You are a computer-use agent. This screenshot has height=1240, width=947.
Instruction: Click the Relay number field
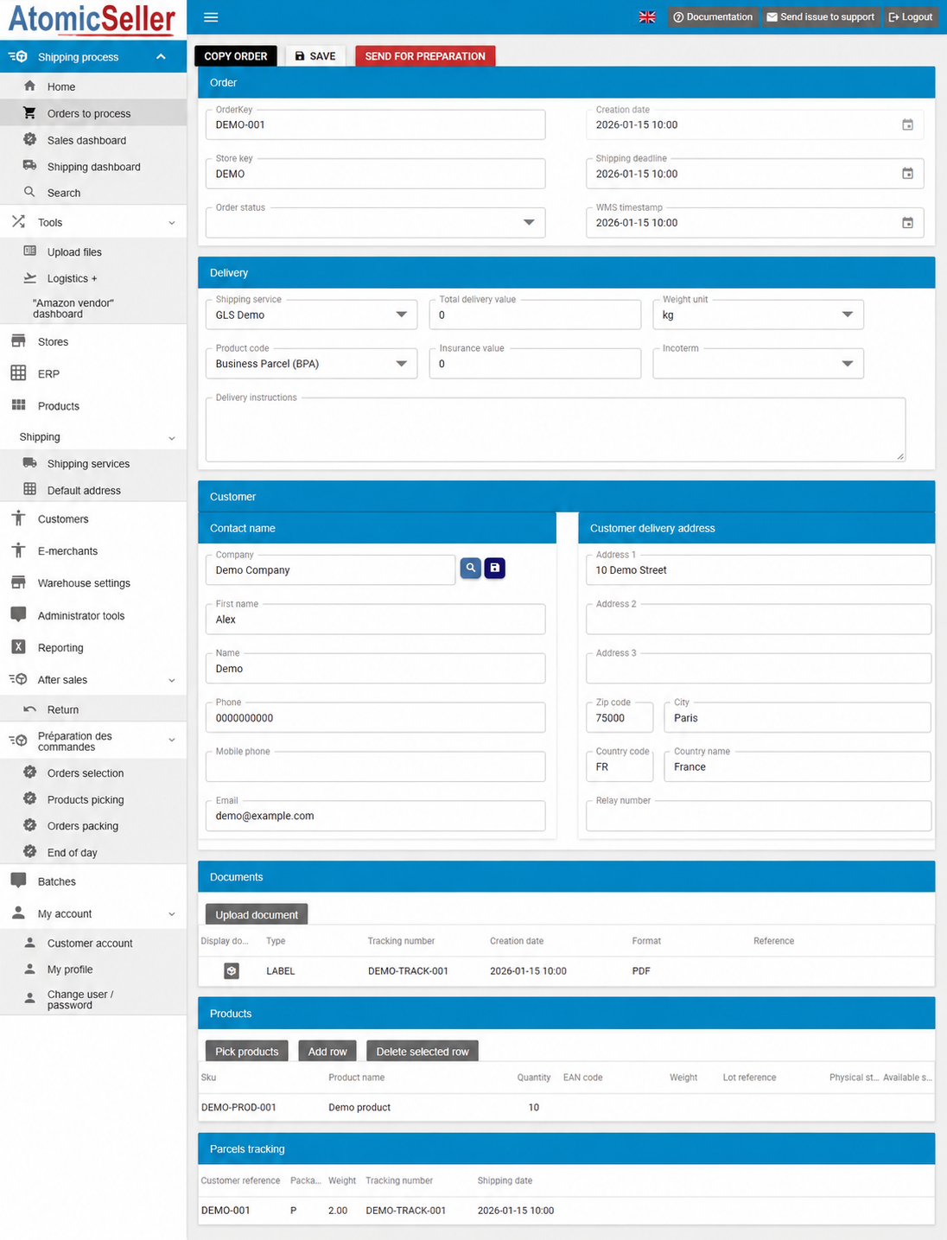pyautogui.click(x=759, y=816)
